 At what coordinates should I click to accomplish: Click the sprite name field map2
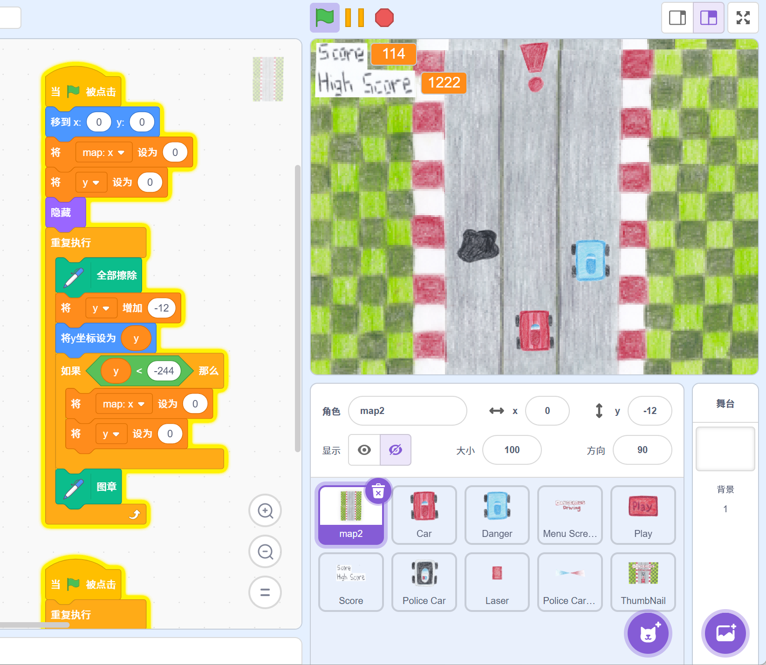pyautogui.click(x=407, y=411)
